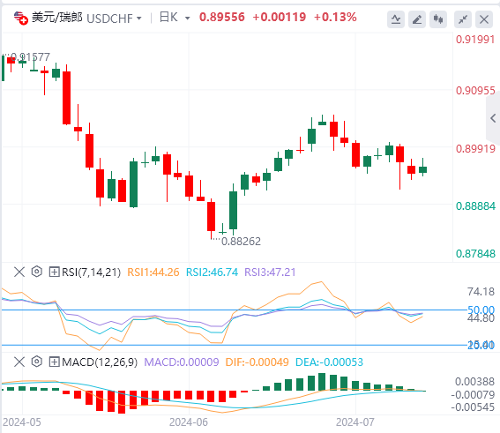Expand the right side panel chevron
The width and height of the screenshot is (500, 433).
(x=493, y=118)
